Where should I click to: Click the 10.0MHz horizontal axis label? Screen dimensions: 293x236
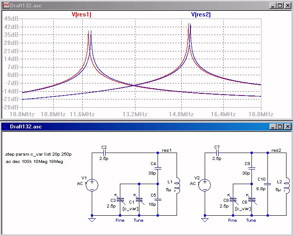click(22, 114)
